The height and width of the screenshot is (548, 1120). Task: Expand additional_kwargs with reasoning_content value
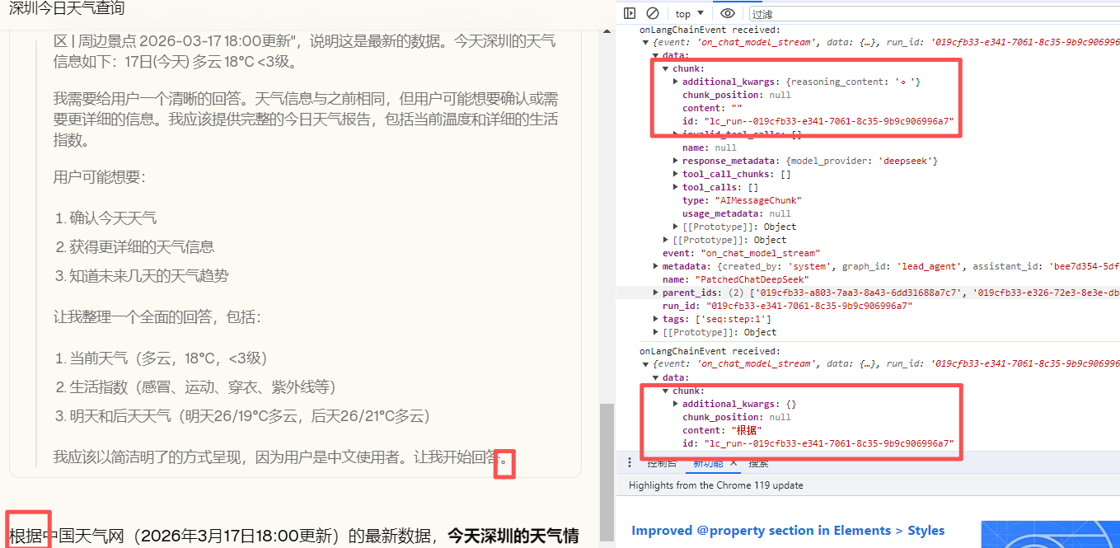tap(676, 82)
